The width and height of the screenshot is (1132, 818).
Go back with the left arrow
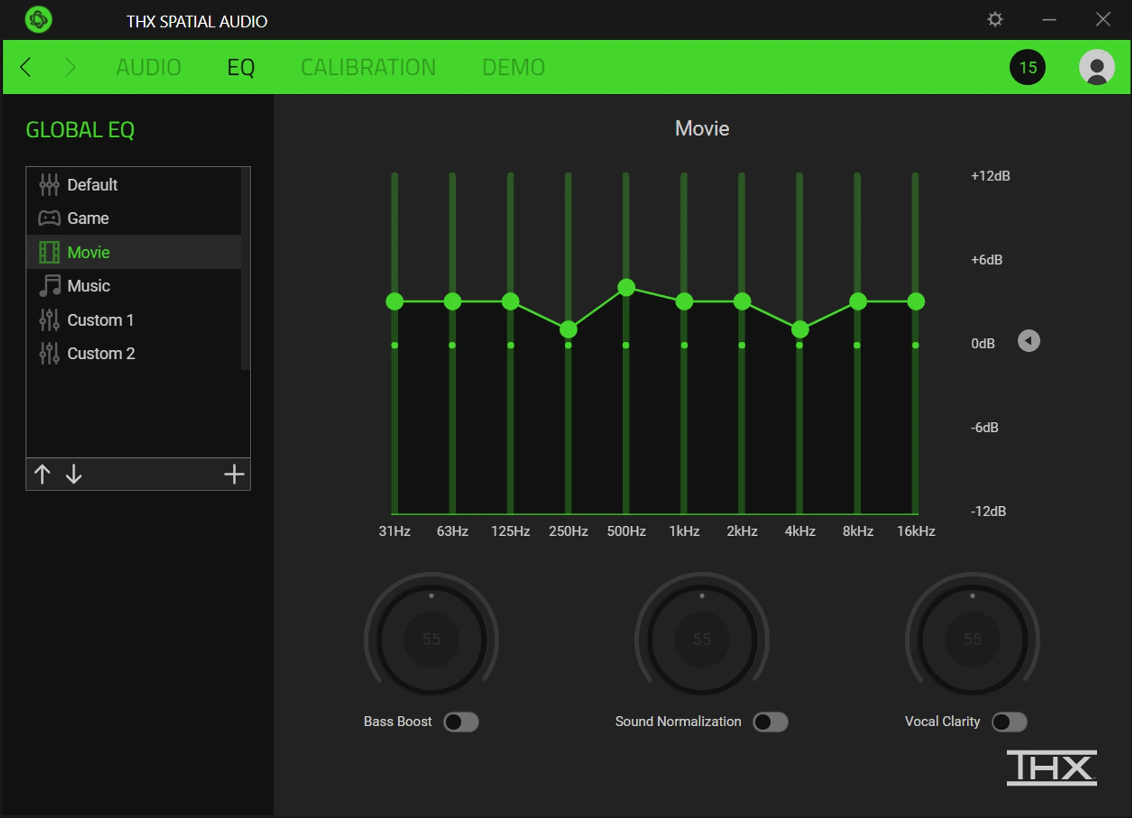point(25,67)
